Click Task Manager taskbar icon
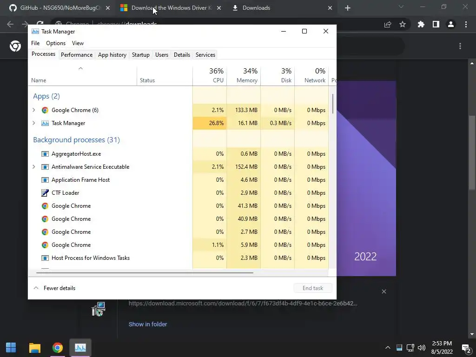This screenshot has width=476, height=357. click(x=80, y=347)
